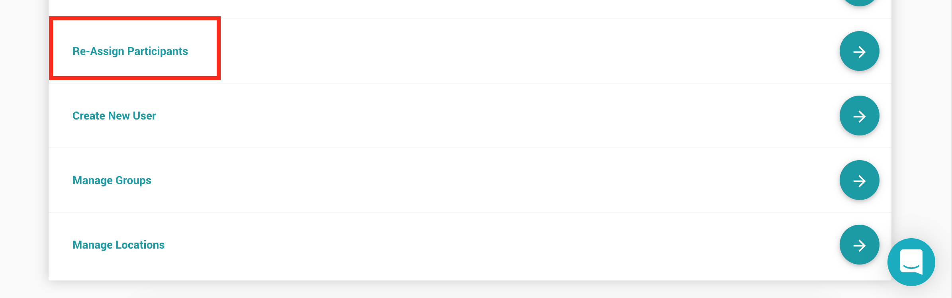Click the partially visible arrow button at top
This screenshot has height=298, width=952.
(859, 2)
